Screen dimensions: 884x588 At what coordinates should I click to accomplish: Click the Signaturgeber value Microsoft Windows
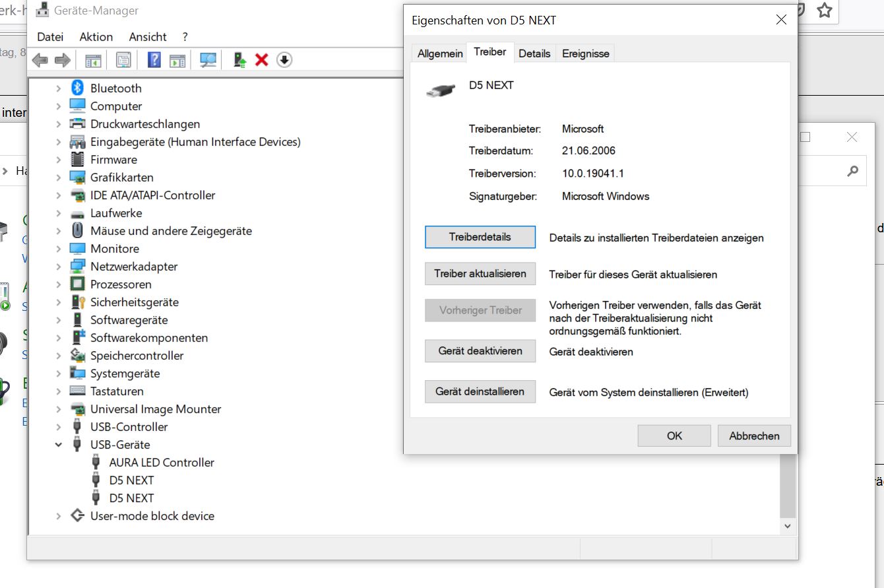[x=606, y=196]
